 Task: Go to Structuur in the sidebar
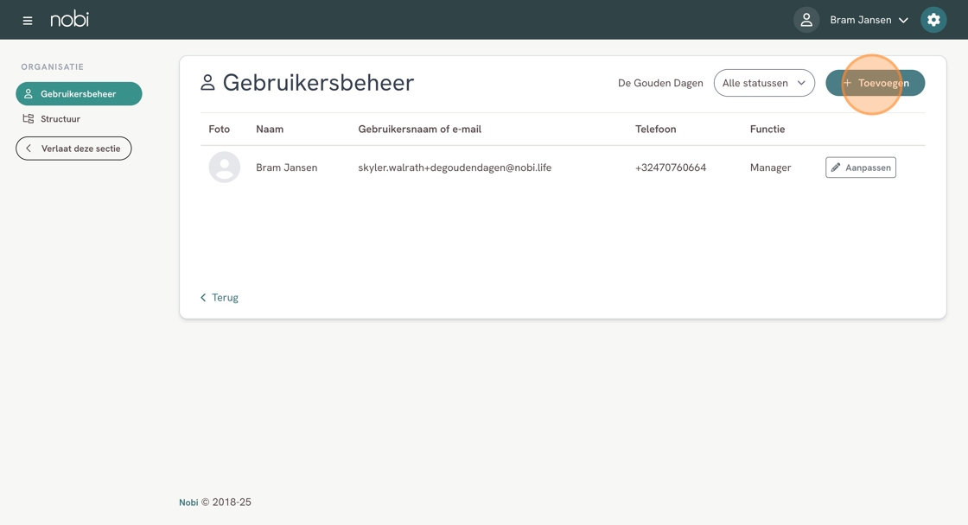tap(60, 119)
